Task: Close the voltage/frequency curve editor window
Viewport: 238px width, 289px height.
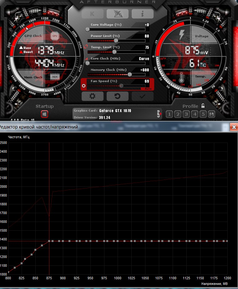Action: tap(234, 127)
